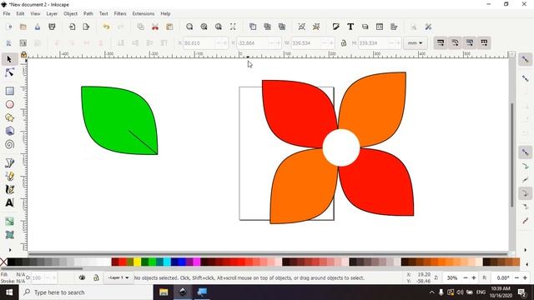Viewport: 534px width, 300px height.
Task: Click the Undo arrow icon
Action: click(106, 27)
